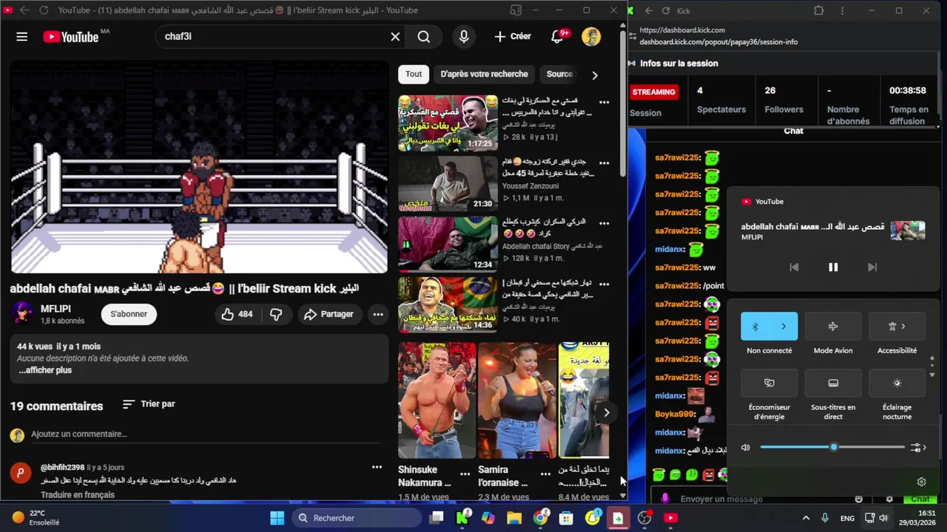Open Microsoft Store from the taskbar
Image resolution: width=947 pixels, height=532 pixels.
click(566, 518)
